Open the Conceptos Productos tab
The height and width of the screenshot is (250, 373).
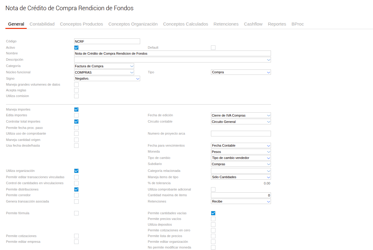coord(81,24)
